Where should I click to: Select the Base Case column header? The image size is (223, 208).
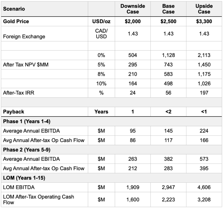pos(168,9)
